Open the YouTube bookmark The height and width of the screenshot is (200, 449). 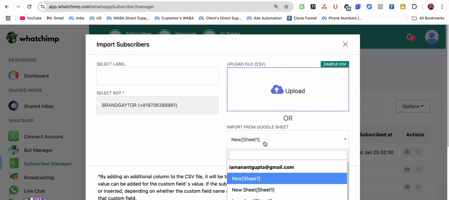tap(31, 18)
